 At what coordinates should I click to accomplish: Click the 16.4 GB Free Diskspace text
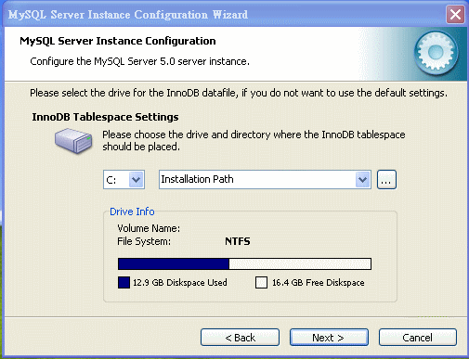tap(319, 283)
